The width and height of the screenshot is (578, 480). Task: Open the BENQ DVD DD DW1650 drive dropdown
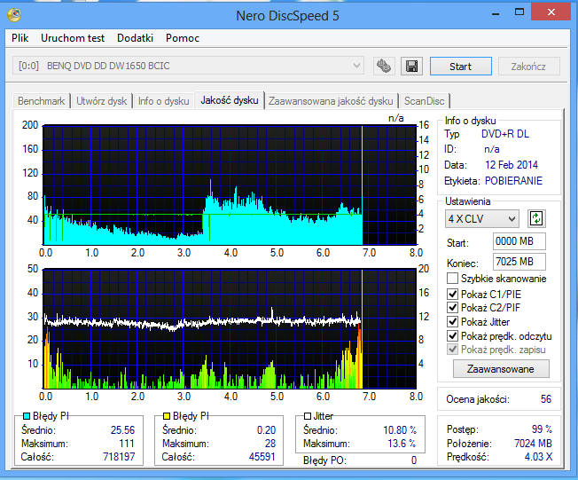188,66
